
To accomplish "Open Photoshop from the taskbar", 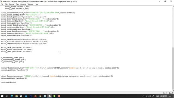I will (31, 96).
